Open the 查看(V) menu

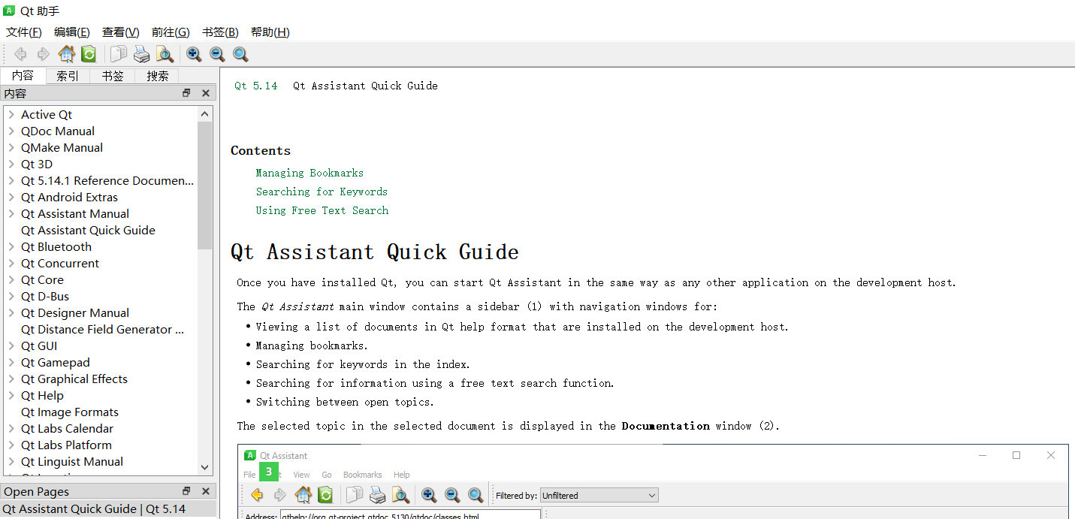click(x=121, y=32)
